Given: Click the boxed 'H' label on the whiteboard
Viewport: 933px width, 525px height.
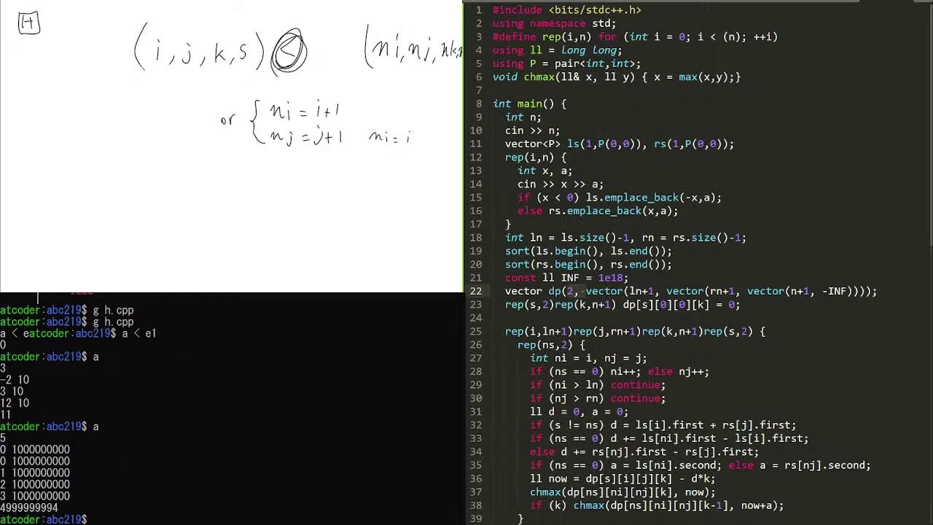Looking at the screenshot, I should pos(28,24).
